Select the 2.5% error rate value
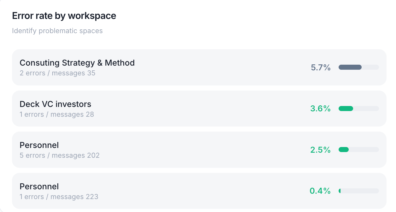 [x=320, y=150]
